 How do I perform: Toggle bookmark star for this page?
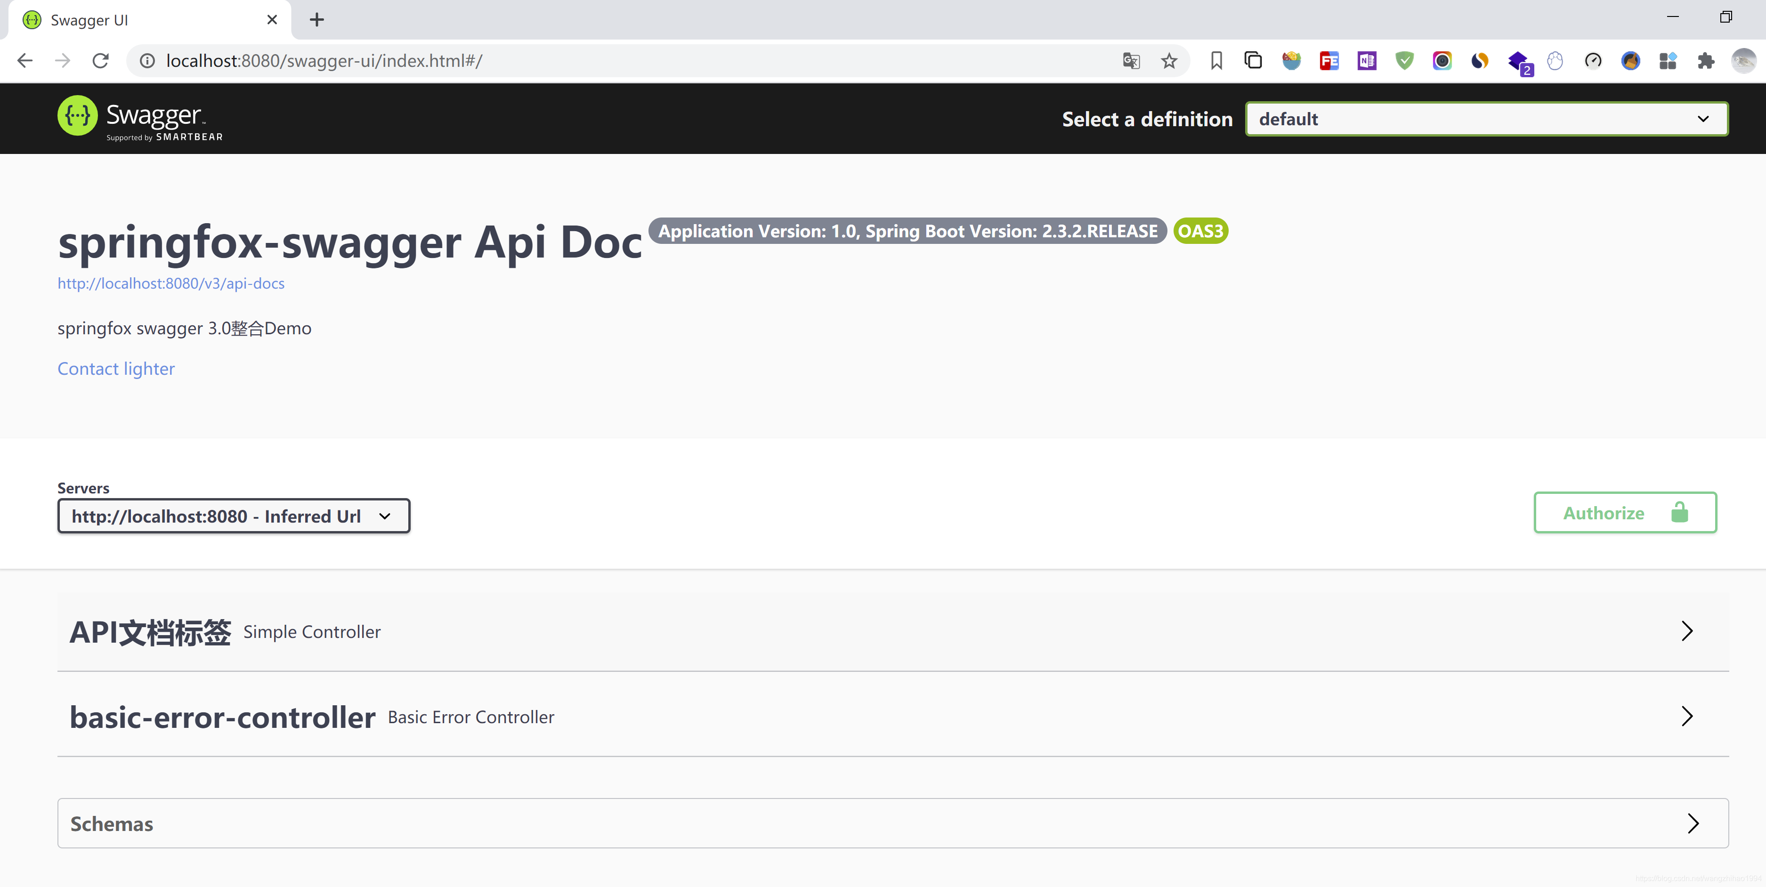[1170, 60]
